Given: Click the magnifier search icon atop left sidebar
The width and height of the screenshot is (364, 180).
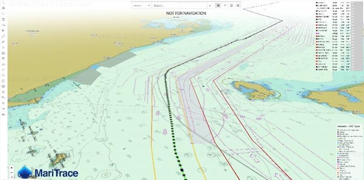Looking at the screenshot, I should point(3,2).
